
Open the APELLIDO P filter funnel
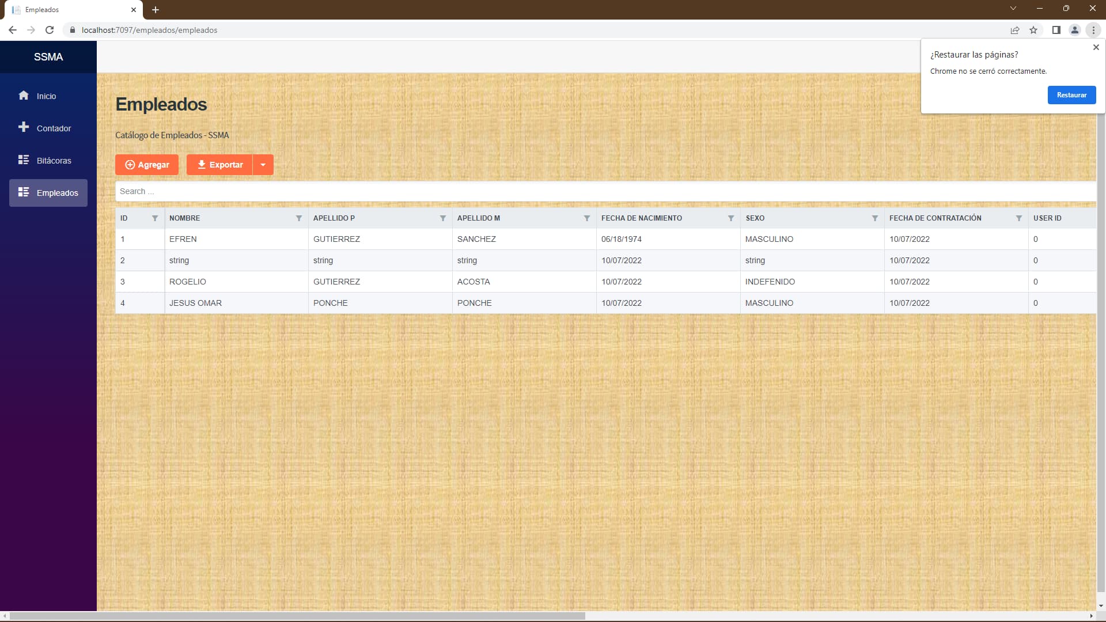[443, 218]
